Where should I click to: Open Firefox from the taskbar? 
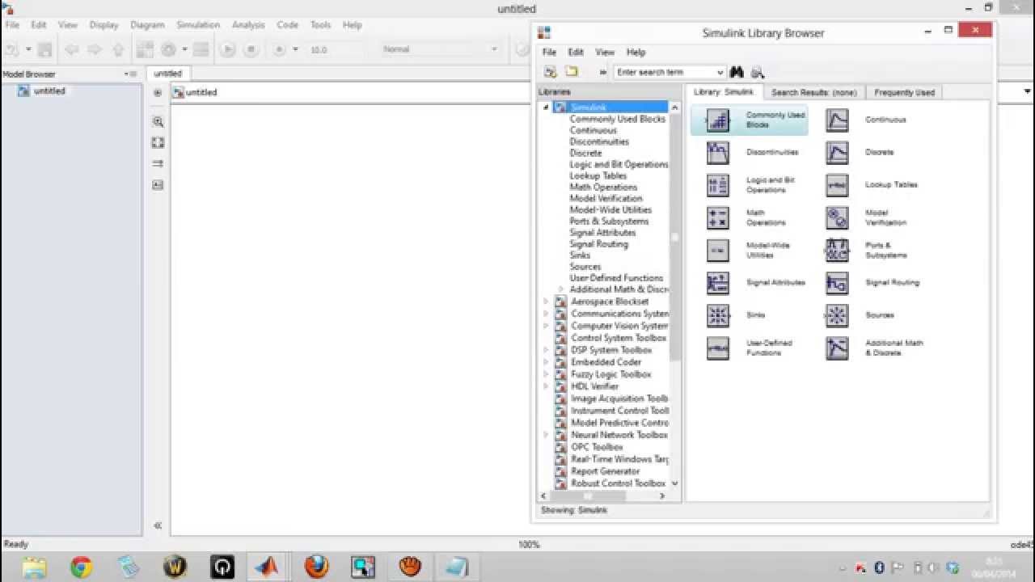[316, 567]
